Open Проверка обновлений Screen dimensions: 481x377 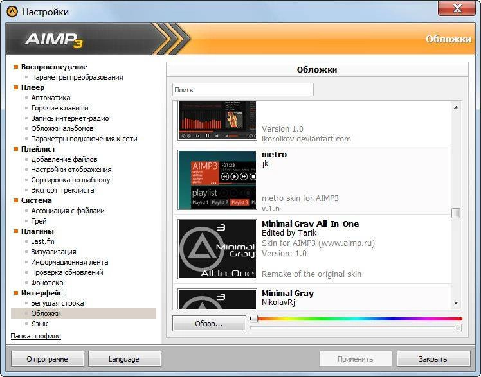pos(67,272)
